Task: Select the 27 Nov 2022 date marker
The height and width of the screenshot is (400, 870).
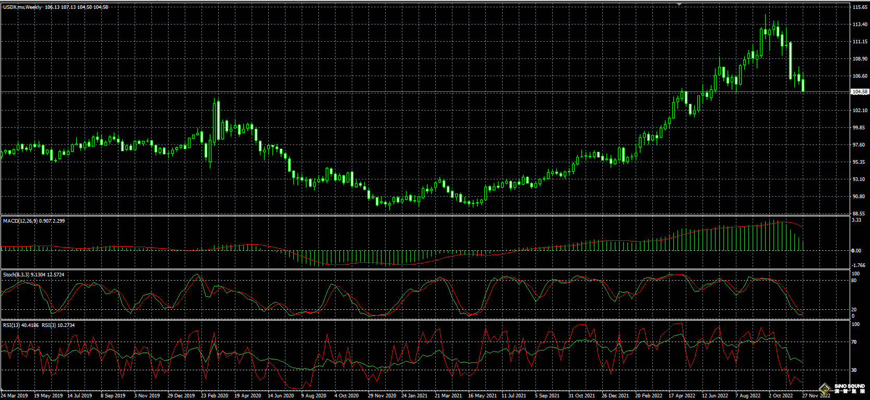Action: [x=816, y=396]
